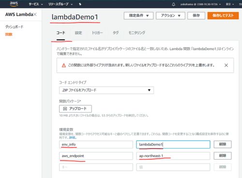
Task: Open the 詳細 link under environment variables
Action: pyautogui.click(x=73, y=137)
